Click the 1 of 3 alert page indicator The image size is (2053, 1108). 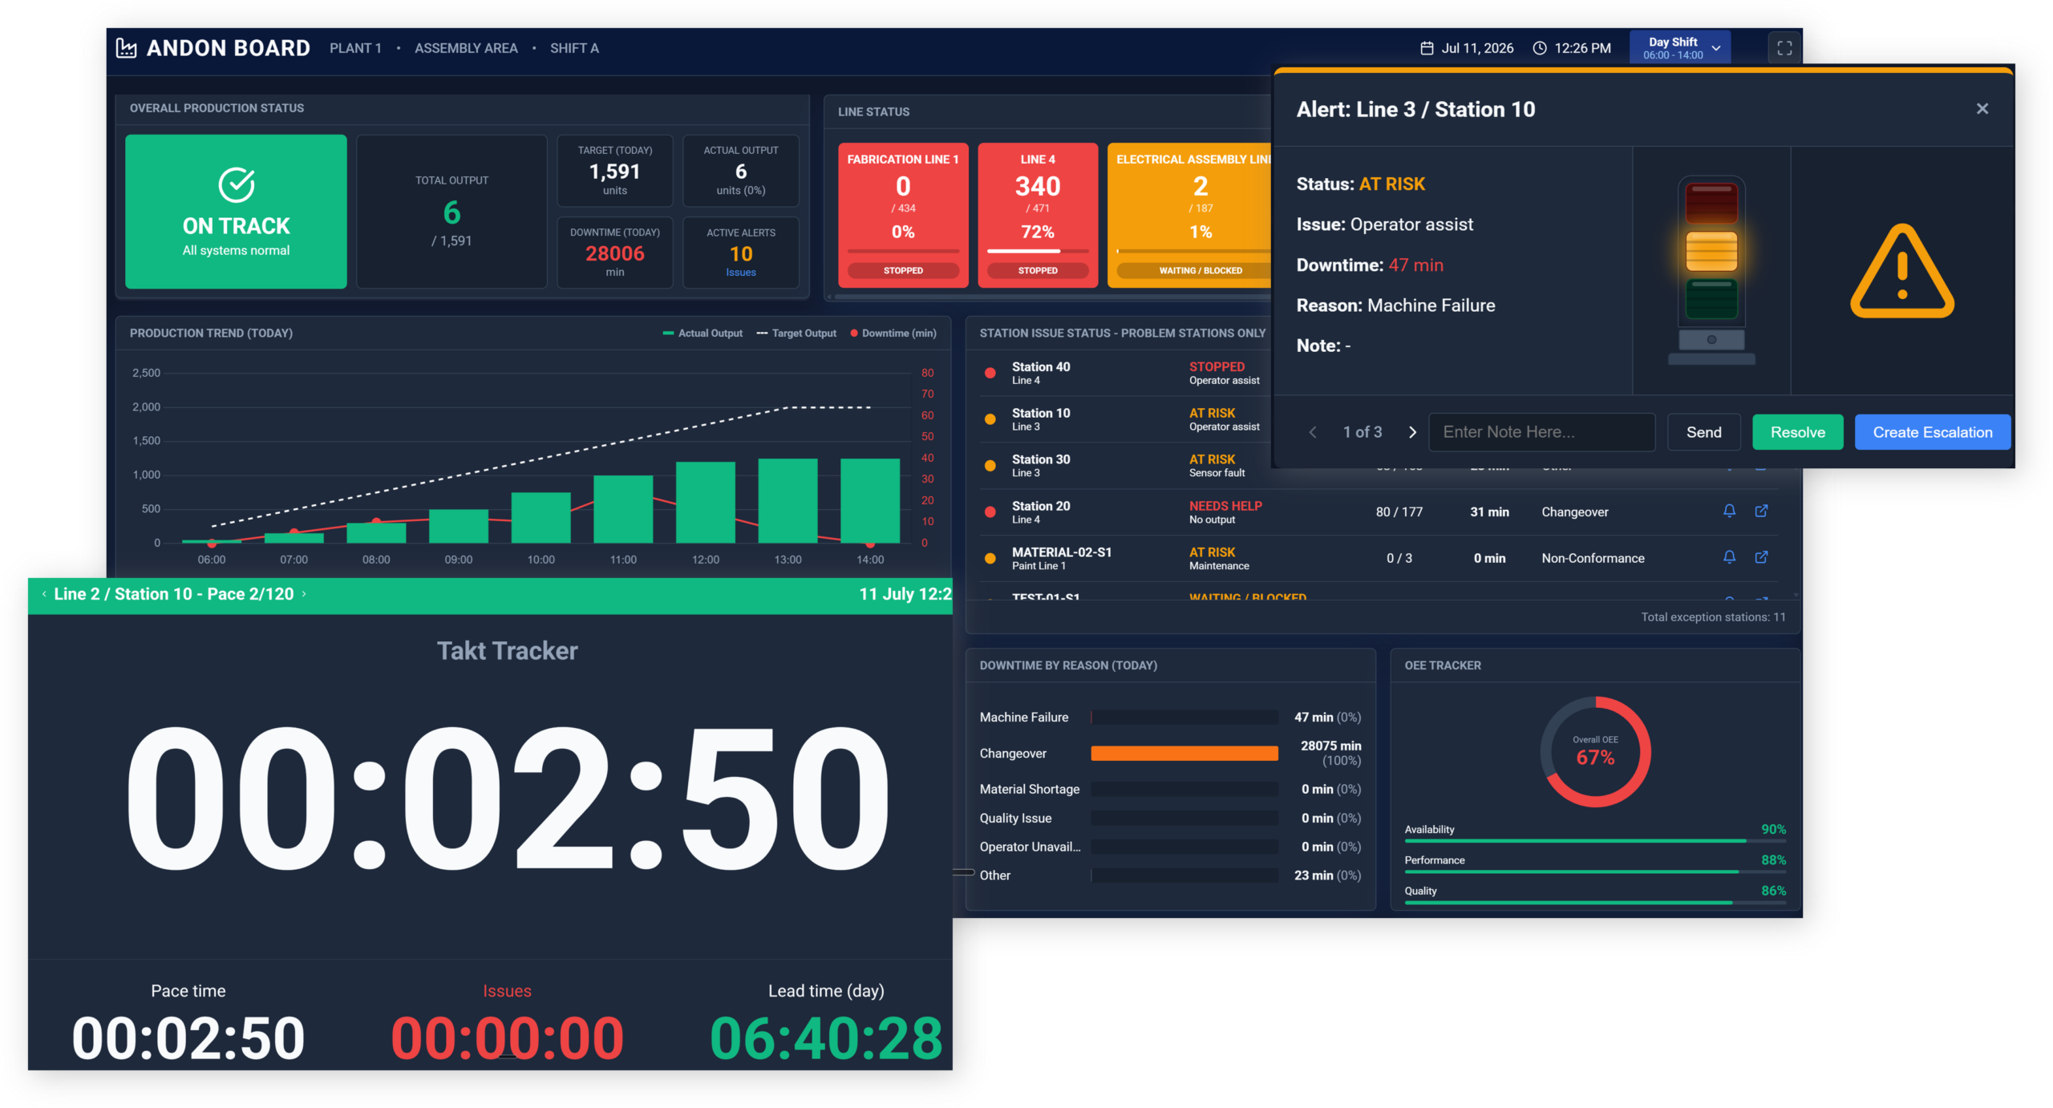coord(1362,432)
